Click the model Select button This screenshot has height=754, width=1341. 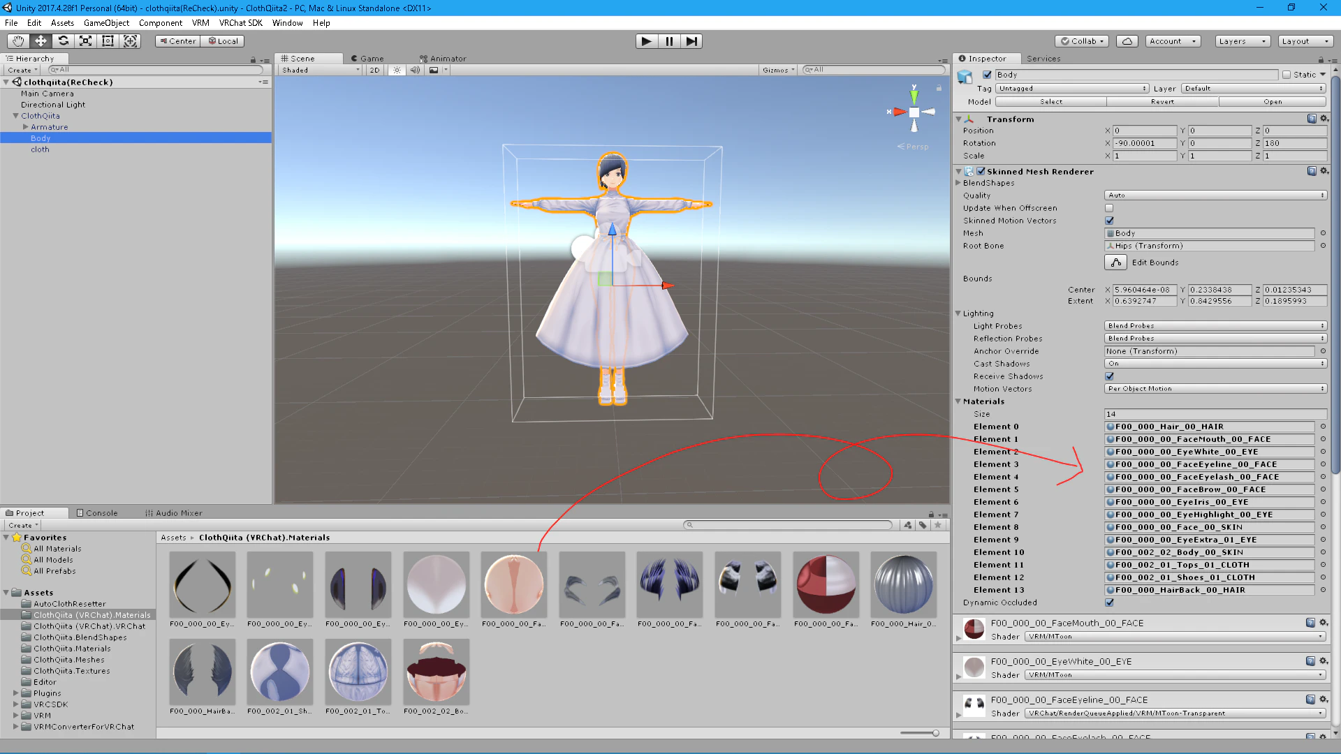click(x=1050, y=102)
